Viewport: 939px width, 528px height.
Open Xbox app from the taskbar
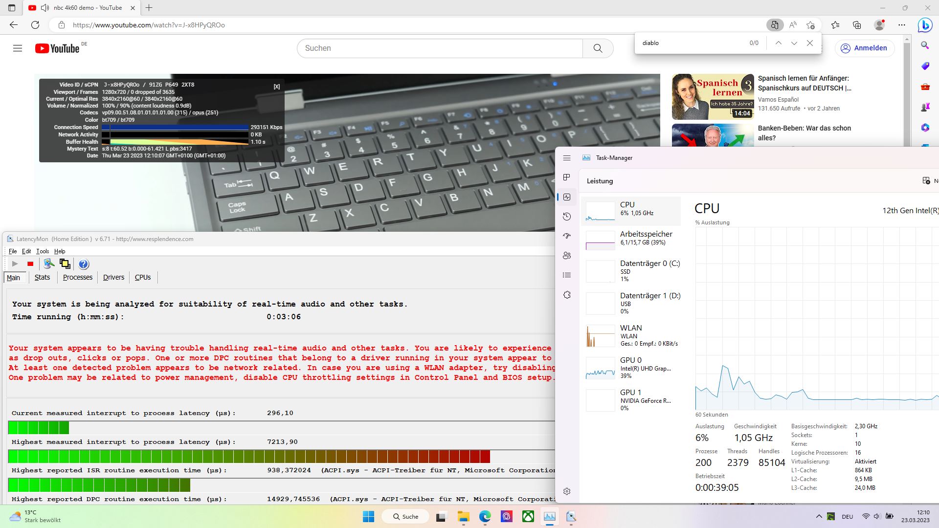[528, 516]
